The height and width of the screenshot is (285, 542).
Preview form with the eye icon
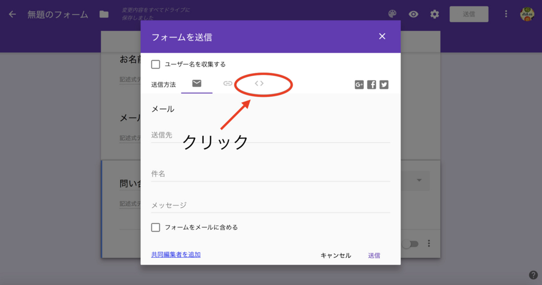[413, 14]
